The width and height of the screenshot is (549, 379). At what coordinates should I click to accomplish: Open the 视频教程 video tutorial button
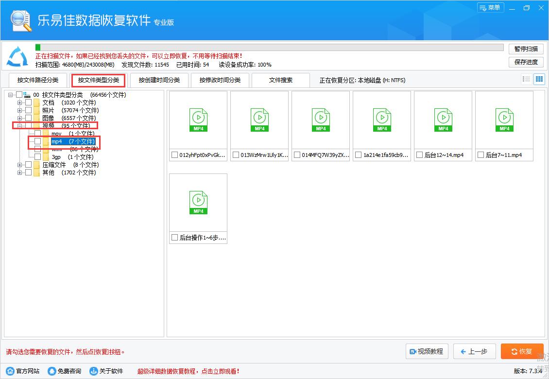point(427,351)
